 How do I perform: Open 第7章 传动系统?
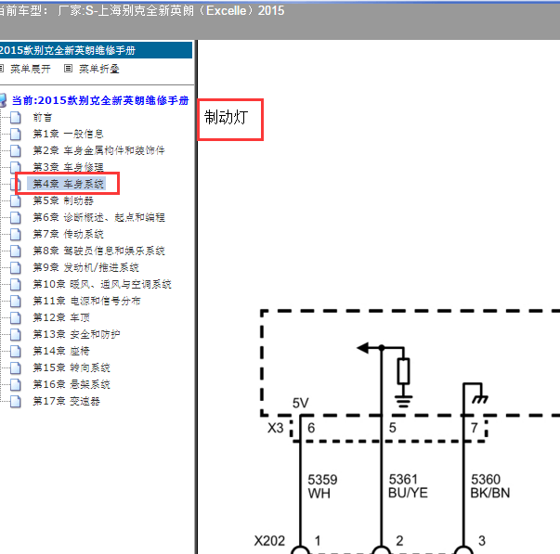(x=68, y=234)
